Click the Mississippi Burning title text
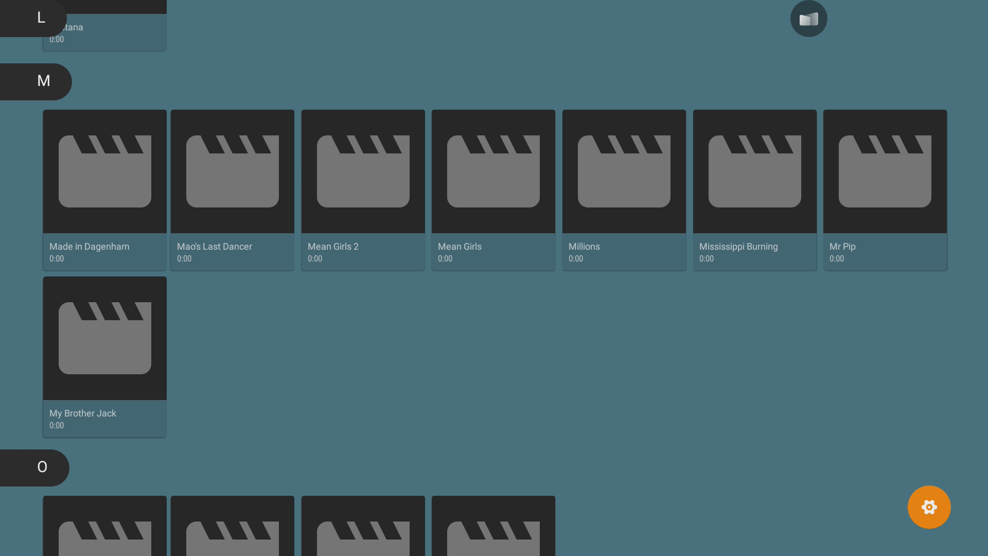Viewport: 988px width, 556px height. tap(738, 247)
